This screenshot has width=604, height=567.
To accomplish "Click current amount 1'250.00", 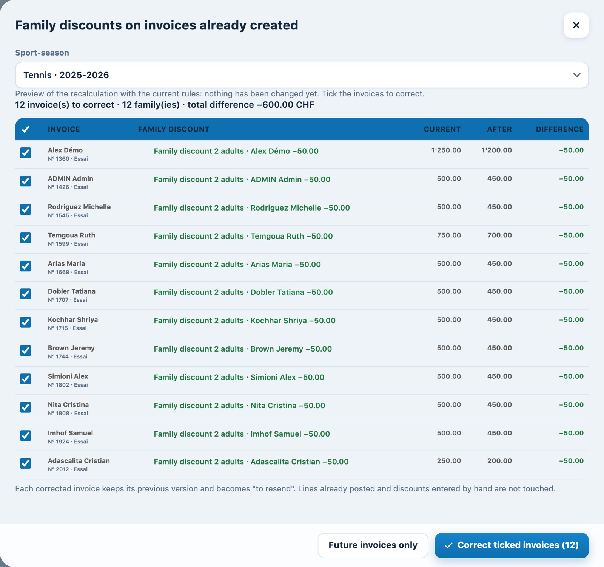I will (x=446, y=150).
